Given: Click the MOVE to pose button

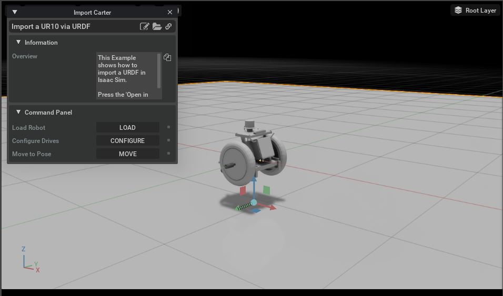Looking at the screenshot, I should pos(128,154).
